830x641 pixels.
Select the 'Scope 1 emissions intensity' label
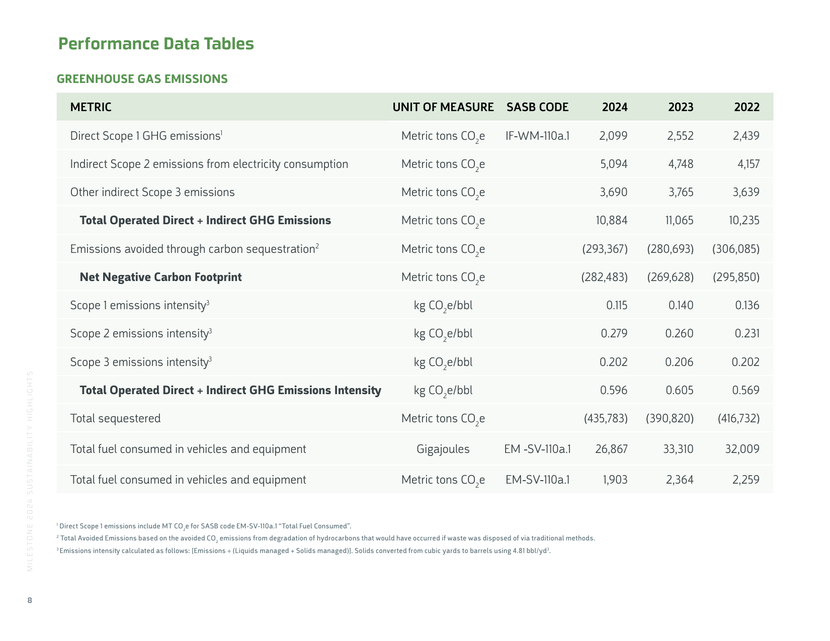[140, 305]
